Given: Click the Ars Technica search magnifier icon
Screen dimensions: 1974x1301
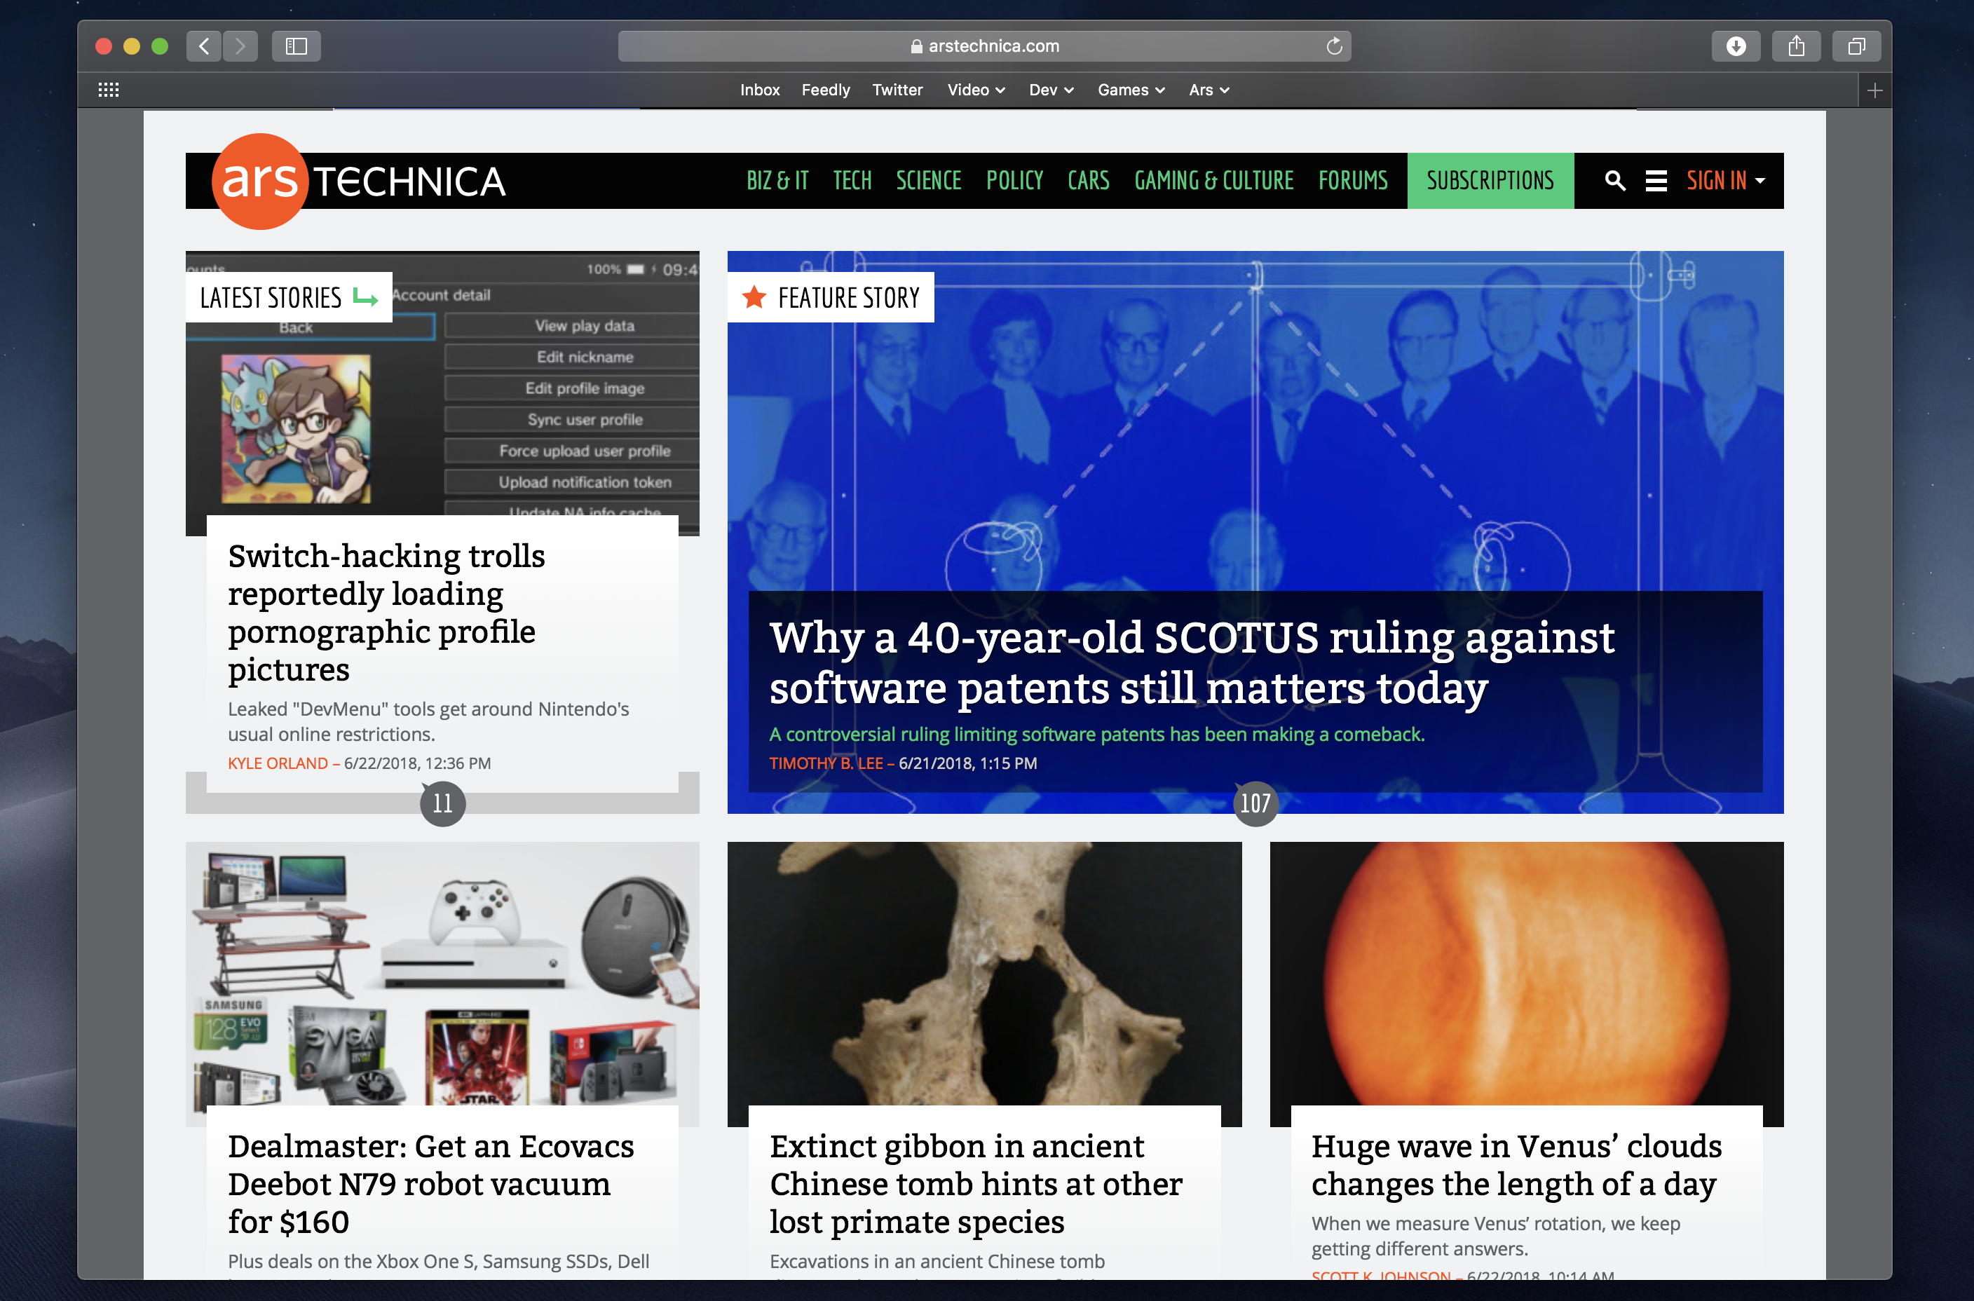Looking at the screenshot, I should pos(1614,181).
